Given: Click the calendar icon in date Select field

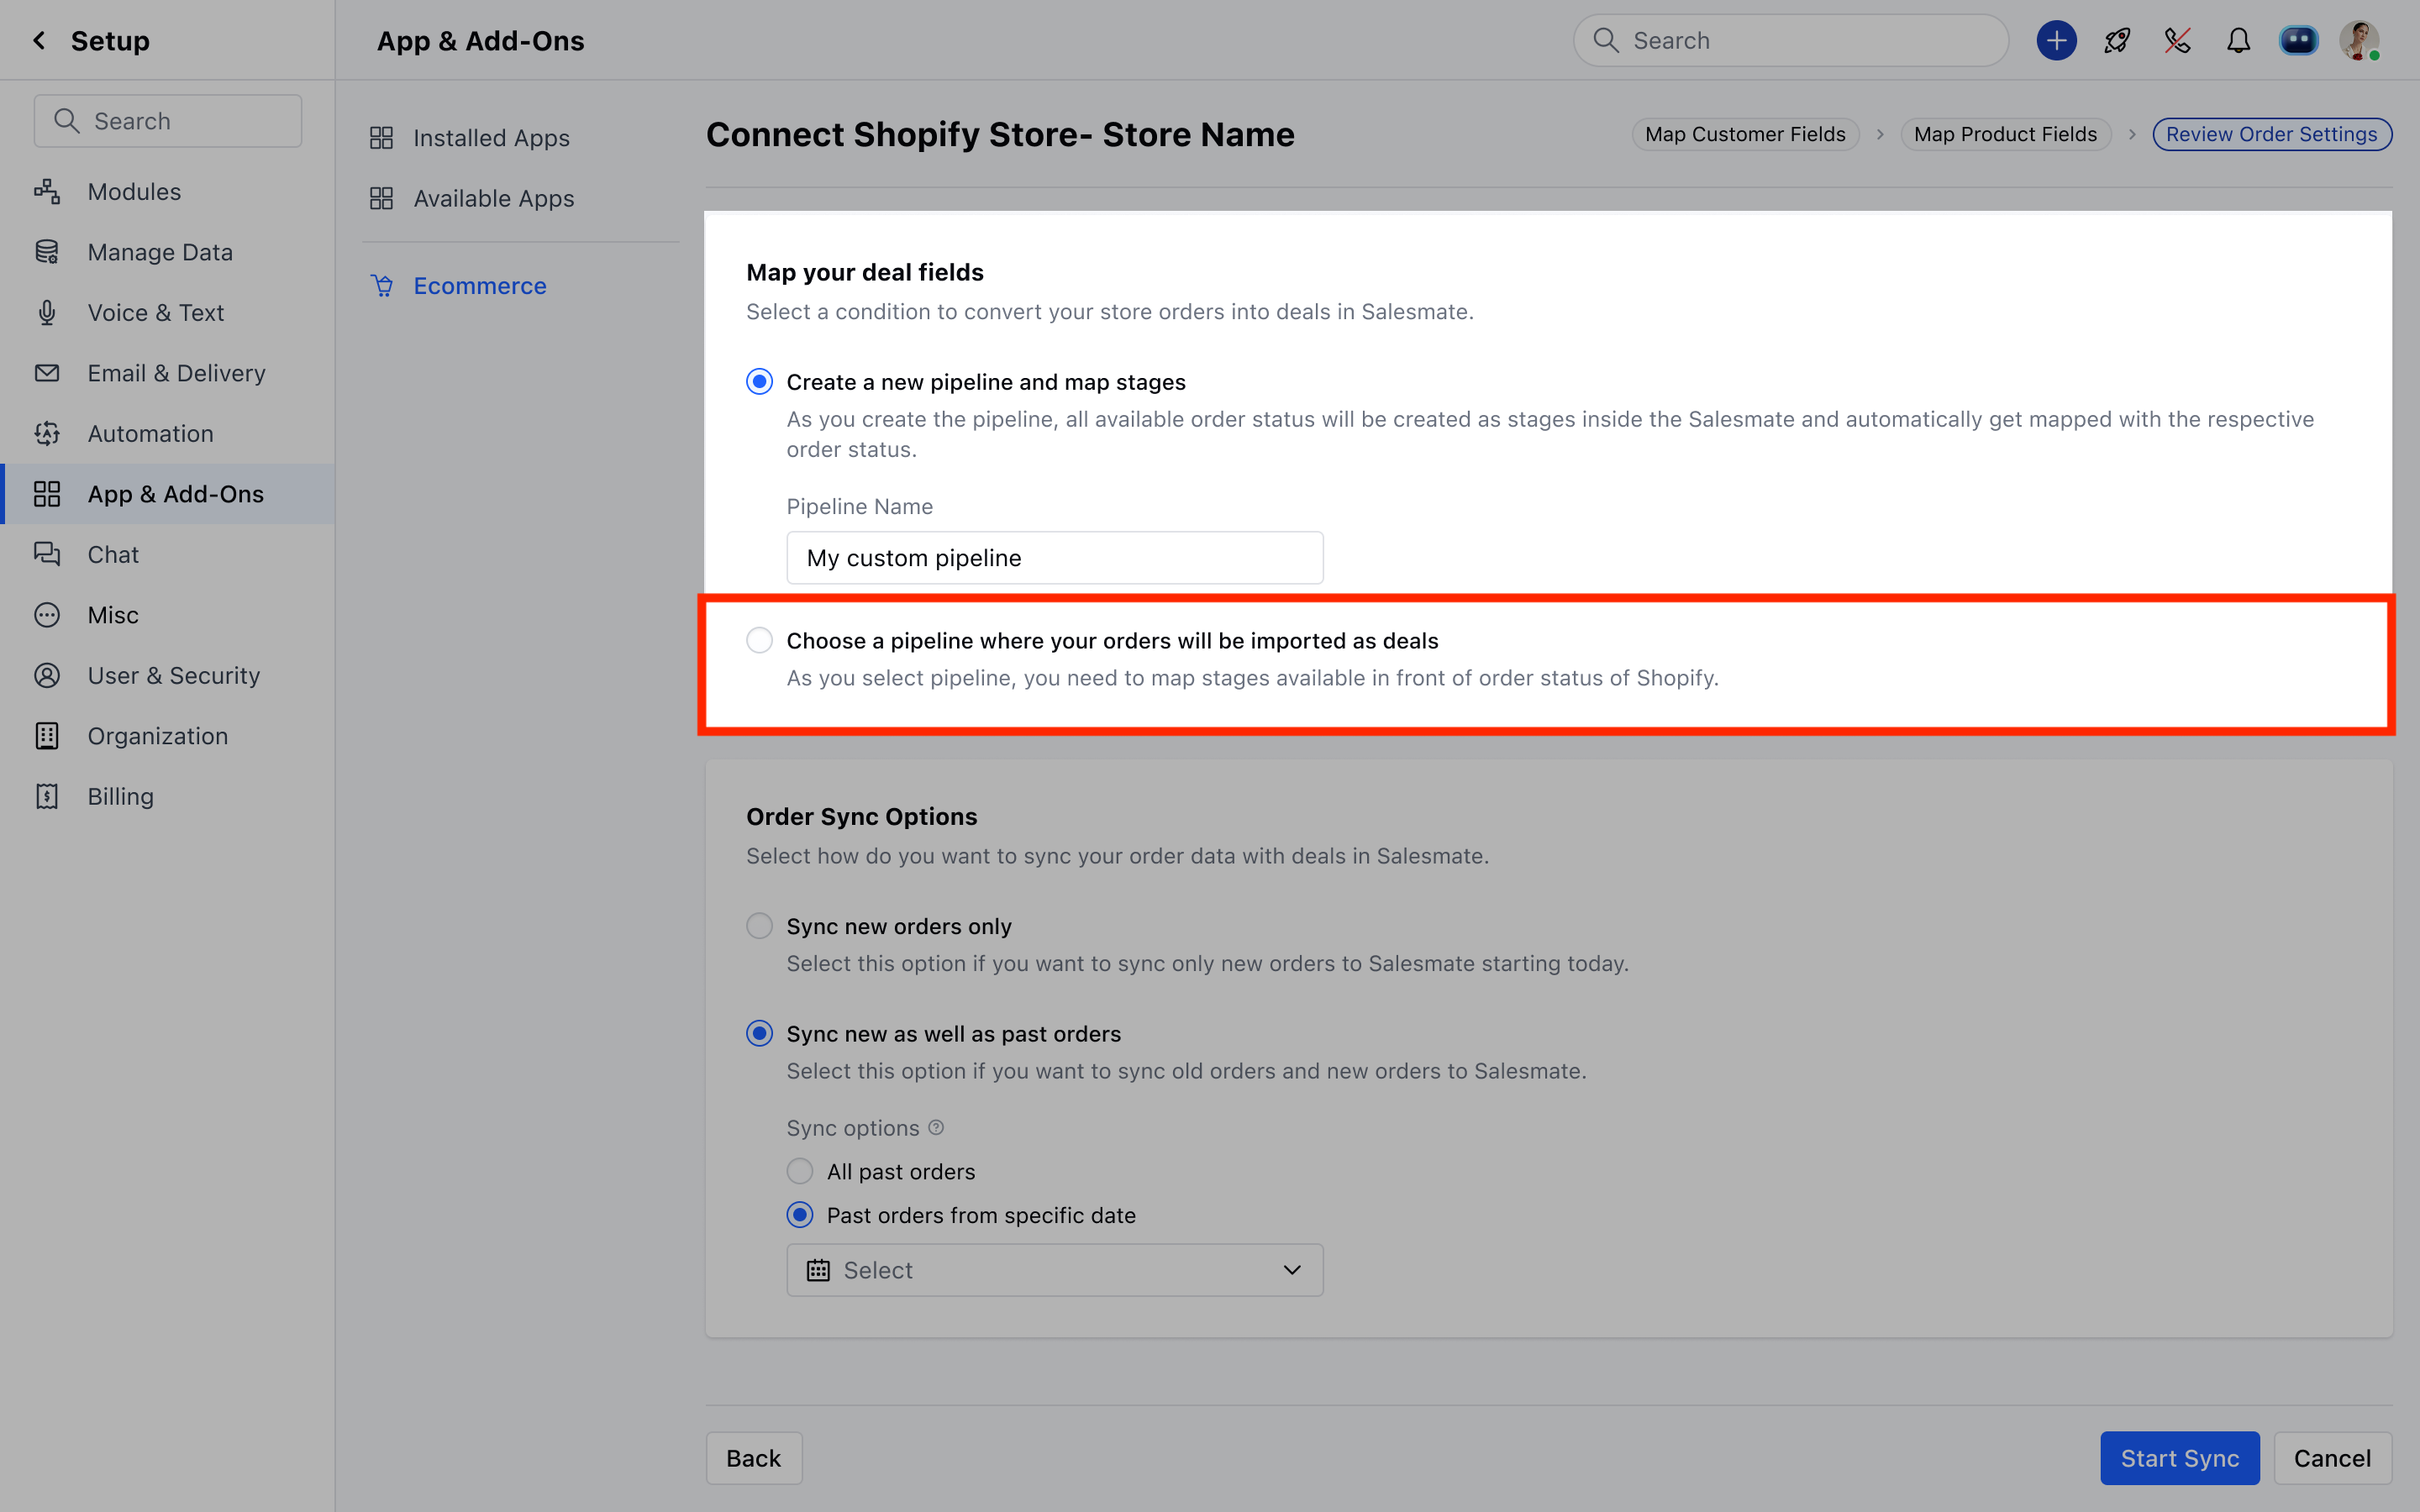Looking at the screenshot, I should coord(818,1270).
